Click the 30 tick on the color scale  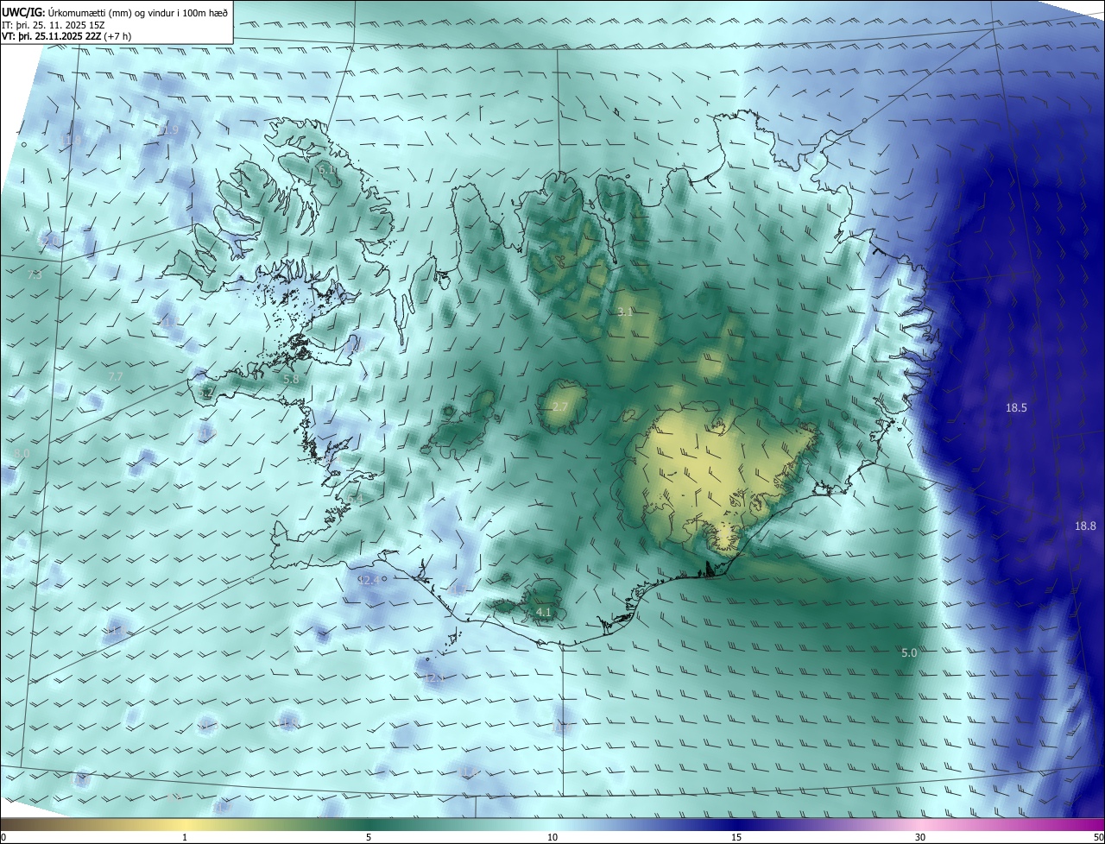(920, 837)
